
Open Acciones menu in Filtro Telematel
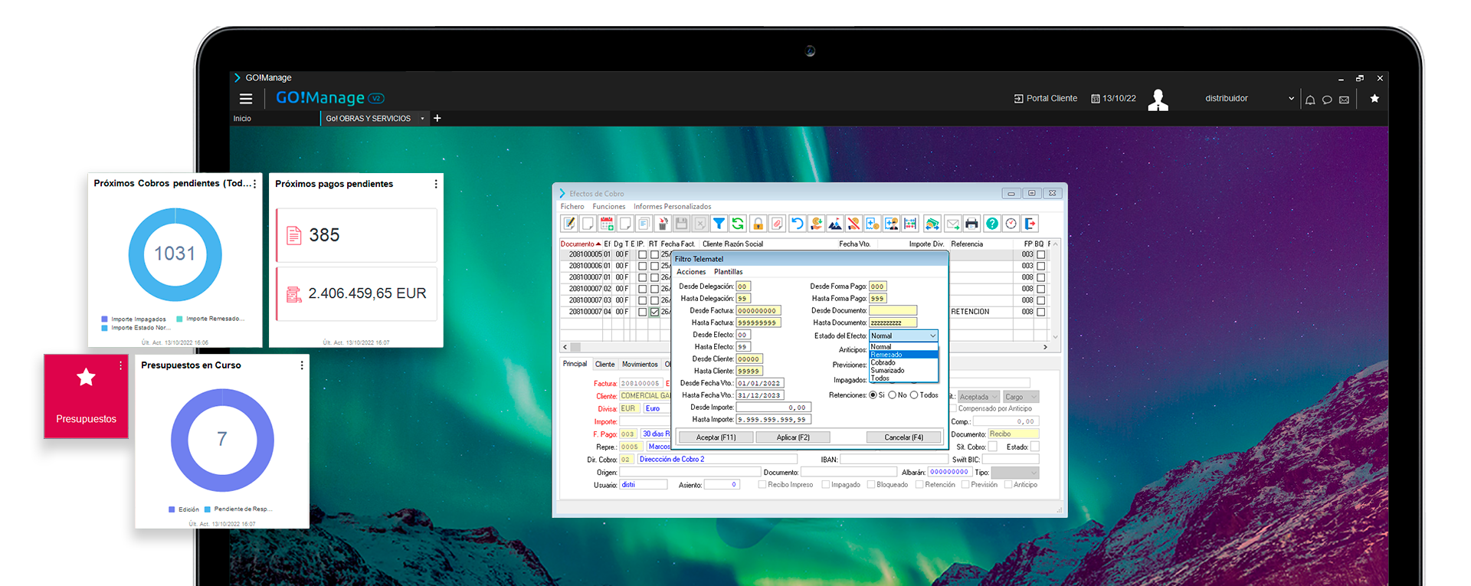(x=691, y=272)
